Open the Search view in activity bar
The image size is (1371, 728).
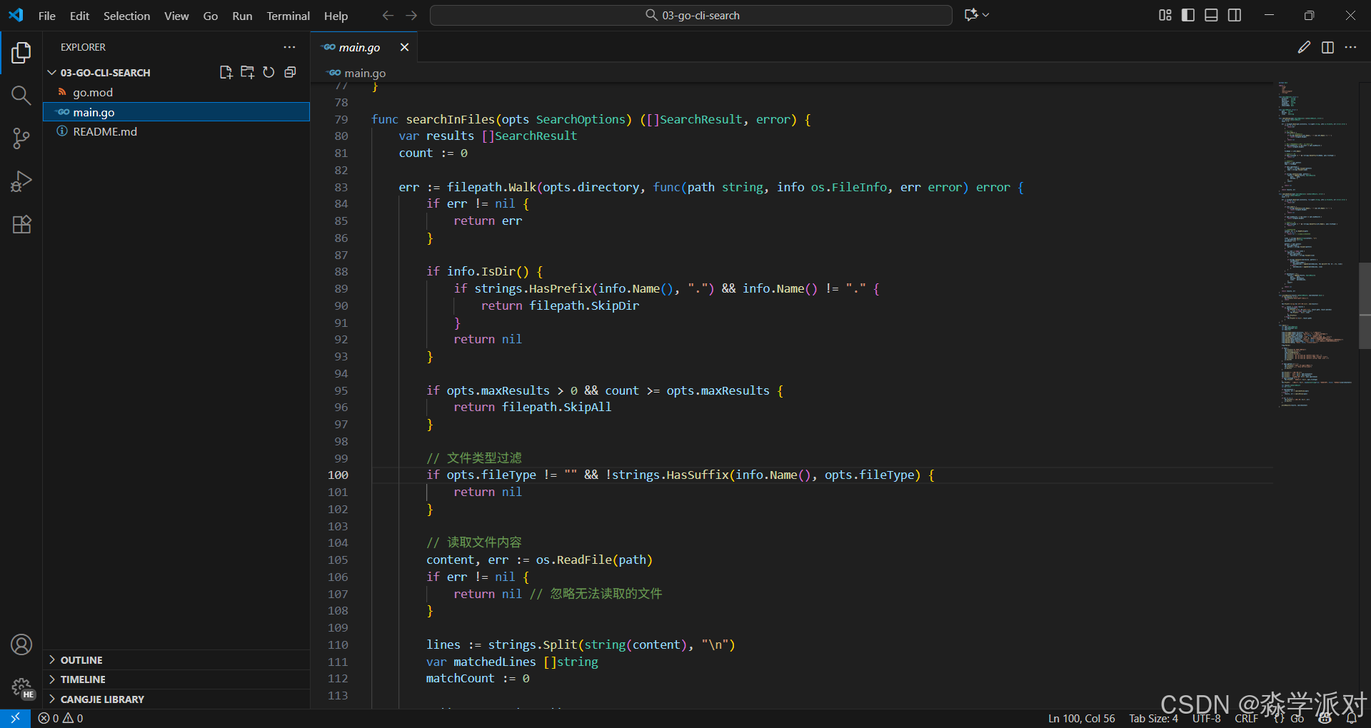21,96
